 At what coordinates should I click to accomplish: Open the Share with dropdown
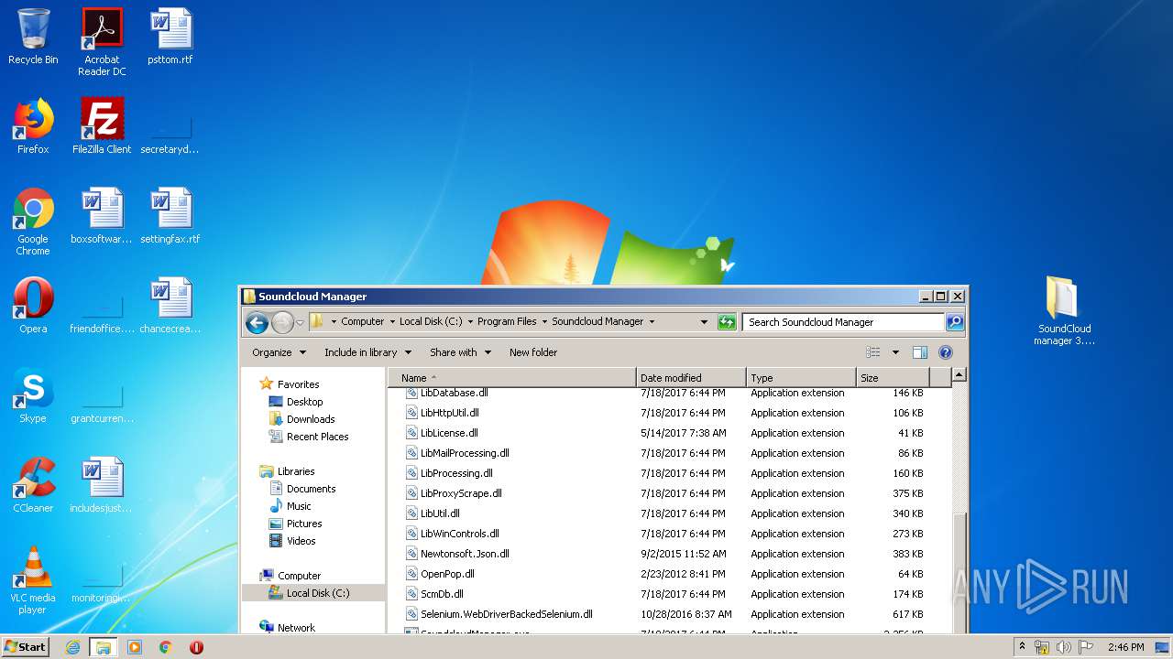click(460, 352)
